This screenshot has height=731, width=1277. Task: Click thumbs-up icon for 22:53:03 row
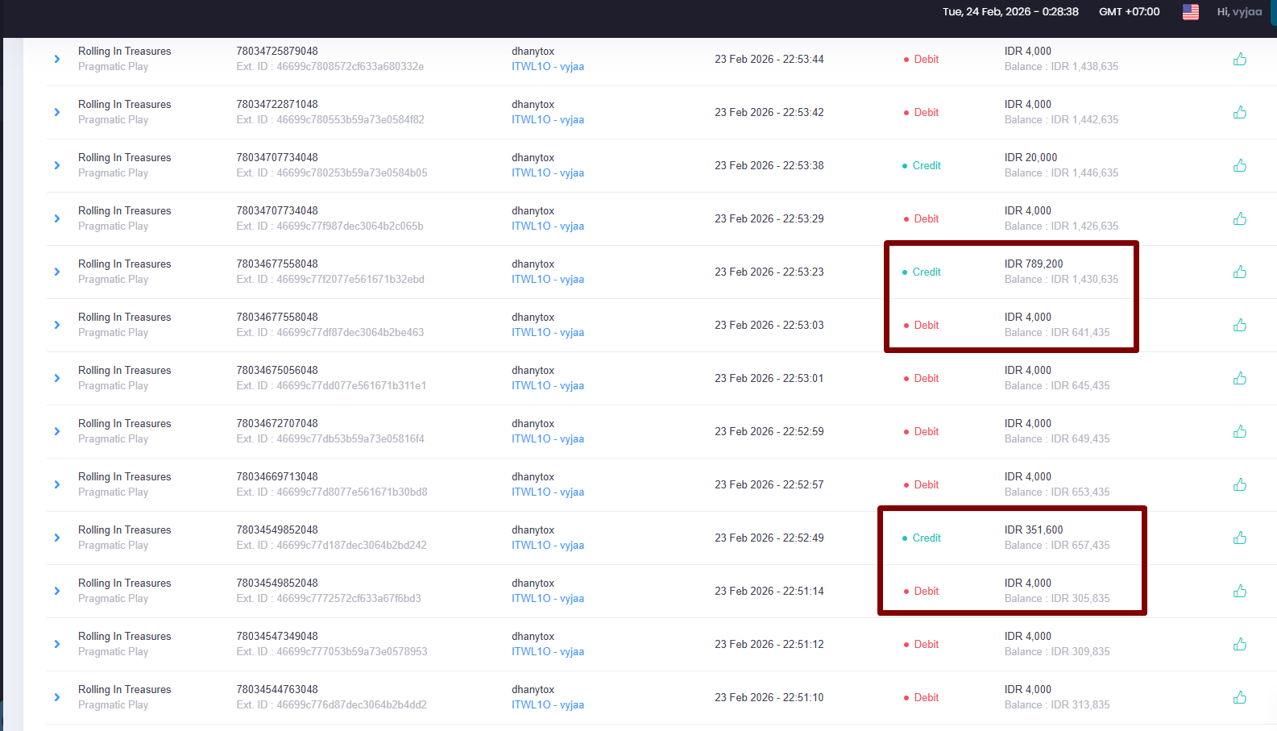(x=1240, y=325)
